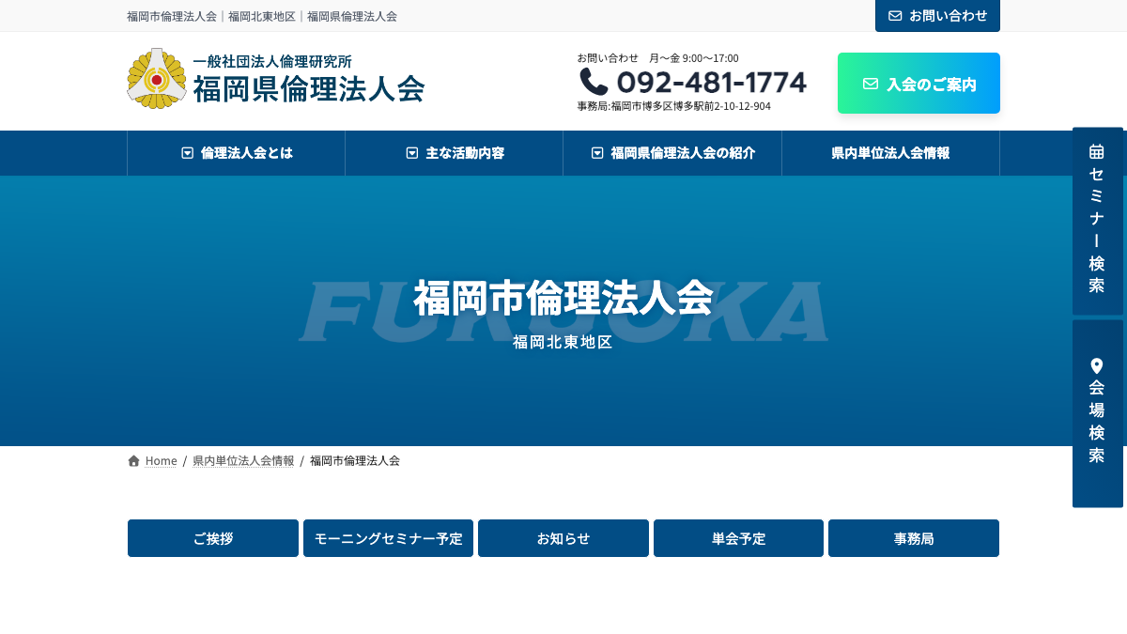Click the chrysanthemum emblem logo in the header
The image size is (1127, 634).
point(157,79)
